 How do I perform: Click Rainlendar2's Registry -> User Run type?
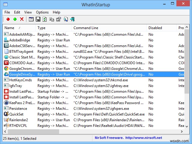pyautogui.click(x=54, y=120)
